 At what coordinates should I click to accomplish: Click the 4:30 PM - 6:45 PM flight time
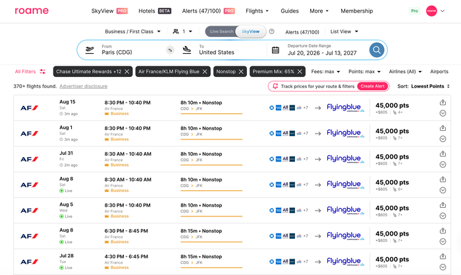[x=126, y=257]
